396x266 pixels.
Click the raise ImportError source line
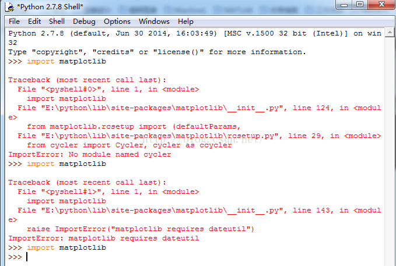[141, 229]
